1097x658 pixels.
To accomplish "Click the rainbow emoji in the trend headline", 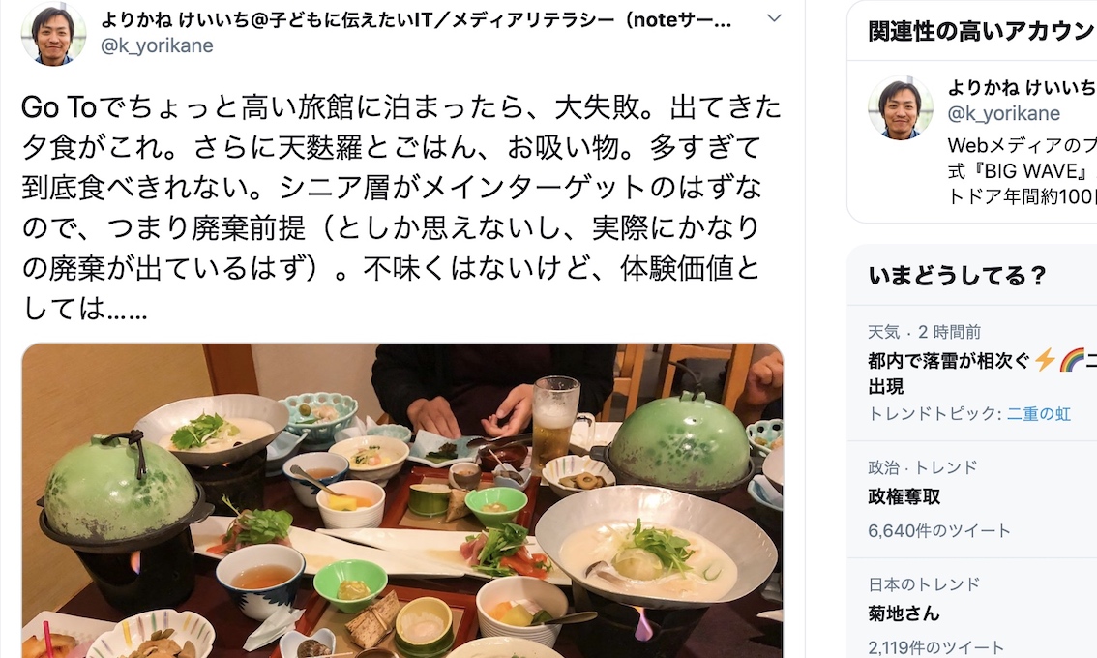I will tap(1071, 360).
